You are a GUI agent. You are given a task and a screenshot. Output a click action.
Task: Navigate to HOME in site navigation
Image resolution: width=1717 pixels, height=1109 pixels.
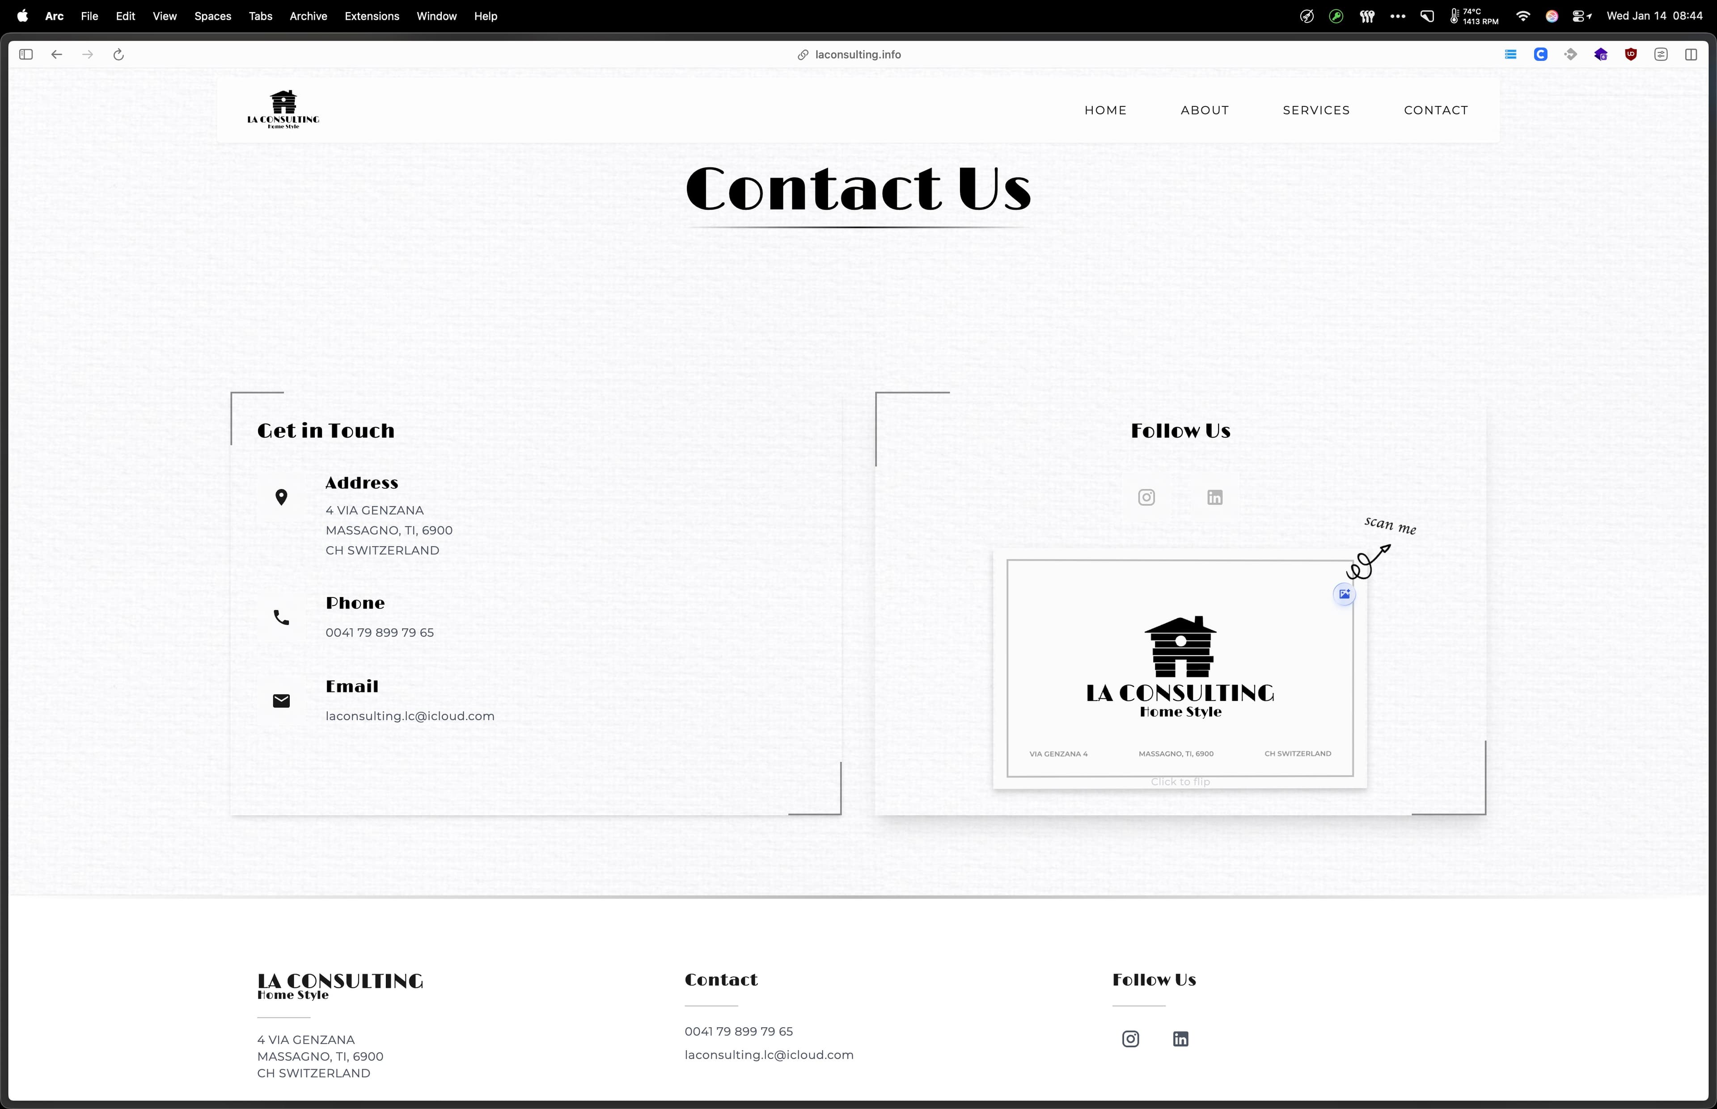[1105, 110]
